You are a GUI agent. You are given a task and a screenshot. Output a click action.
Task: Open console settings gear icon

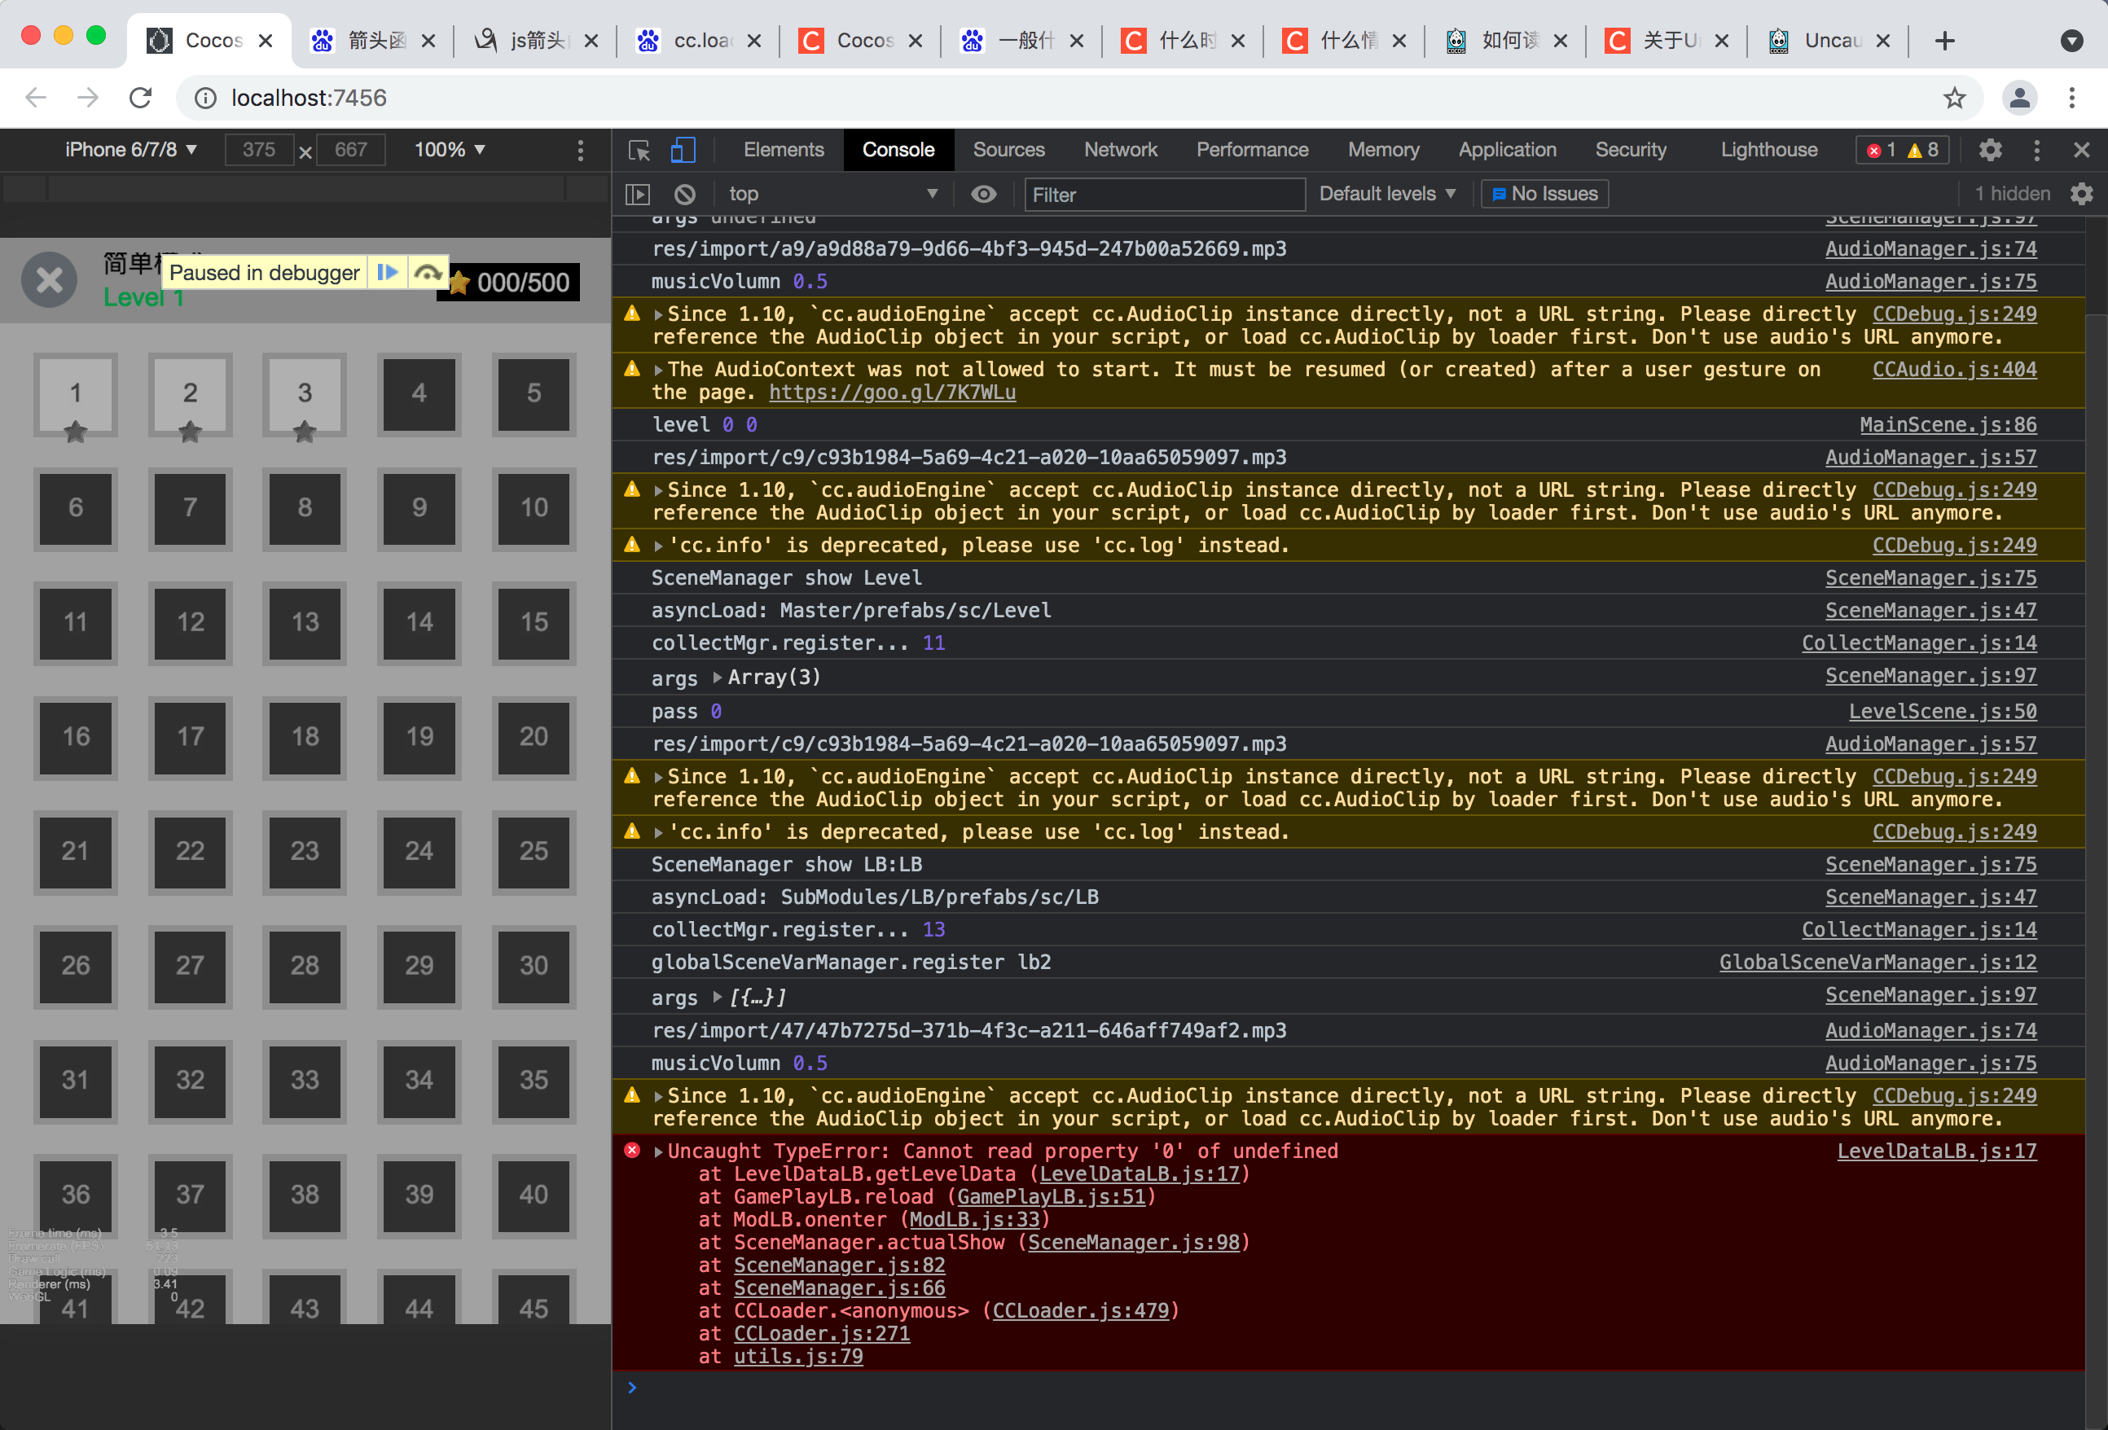click(x=2081, y=194)
